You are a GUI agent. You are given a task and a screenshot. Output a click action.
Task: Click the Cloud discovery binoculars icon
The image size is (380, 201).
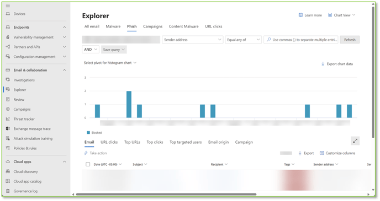pyautogui.click(x=8, y=171)
